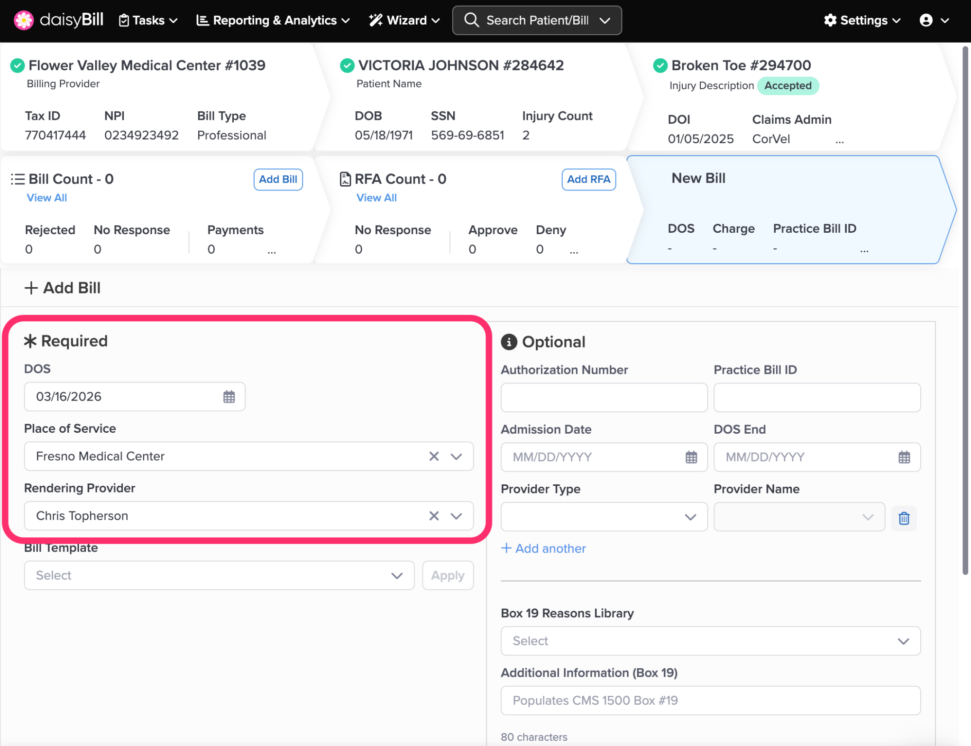Open DOS calendar picker icon
The image size is (971, 746).
[229, 397]
